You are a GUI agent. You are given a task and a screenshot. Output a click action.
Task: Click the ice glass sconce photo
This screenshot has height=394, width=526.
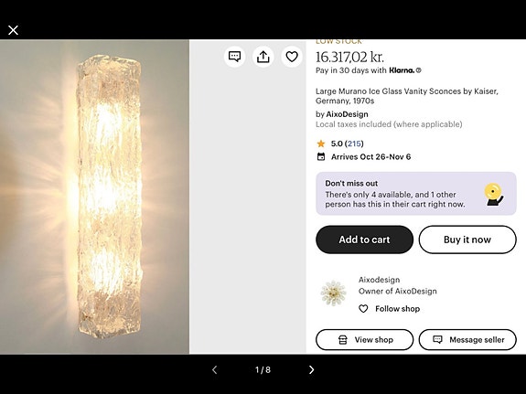click(x=94, y=197)
